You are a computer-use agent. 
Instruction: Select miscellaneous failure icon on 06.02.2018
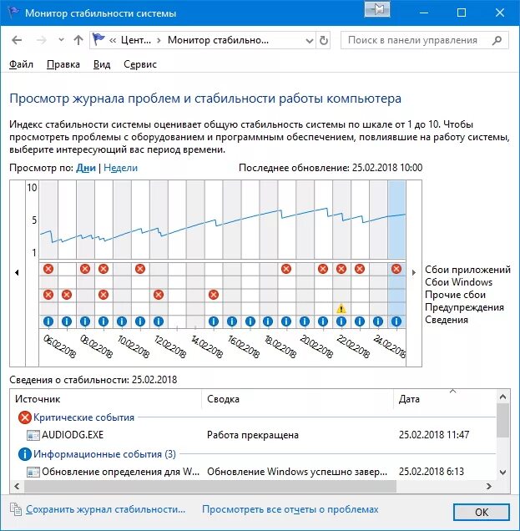[48, 295]
